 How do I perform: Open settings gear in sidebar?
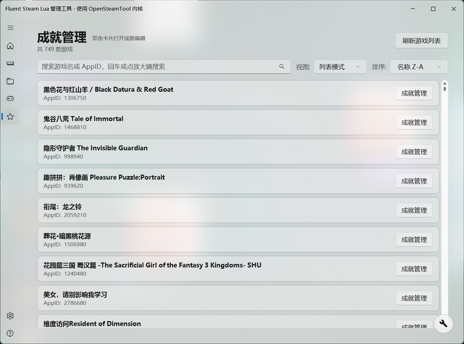(x=10, y=316)
